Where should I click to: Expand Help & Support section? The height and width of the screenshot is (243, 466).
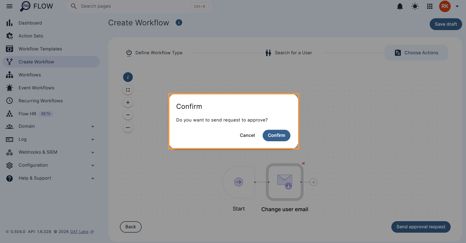click(x=51, y=178)
